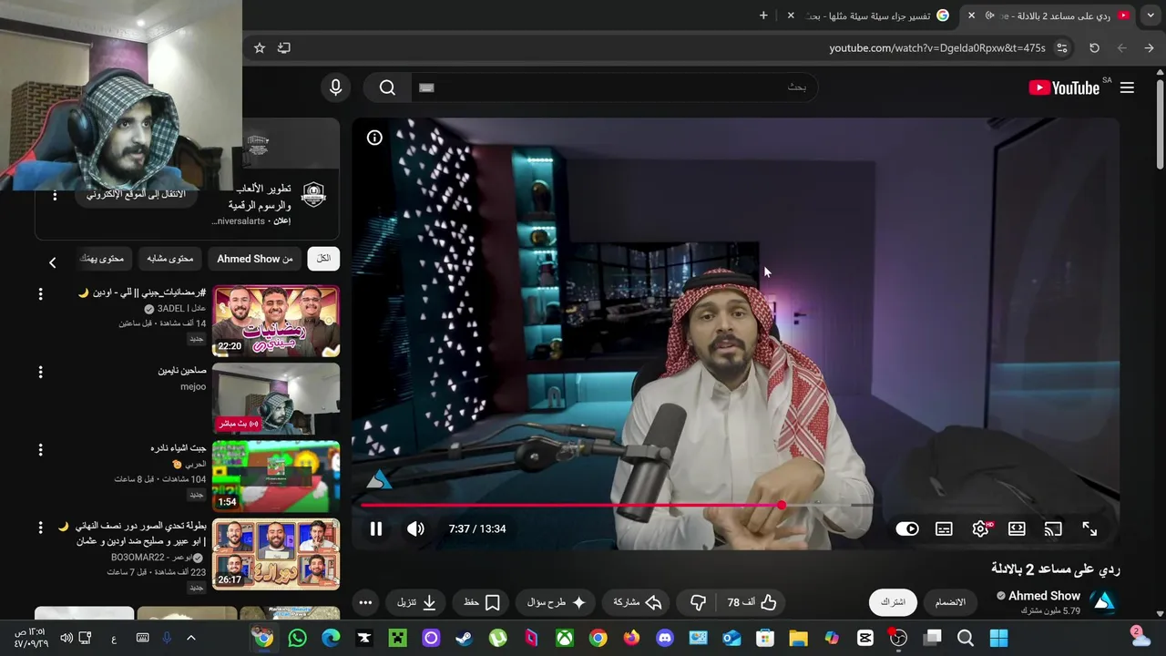The height and width of the screenshot is (656, 1166).
Task: Open Firefox from the taskbar
Action: click(x=631, y=638)
